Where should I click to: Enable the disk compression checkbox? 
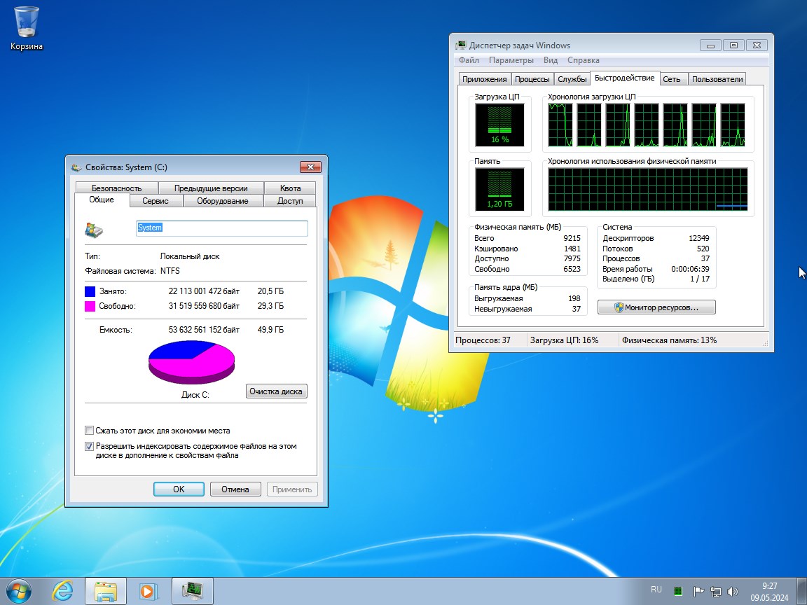pyautogui.click(x=89, y=430)
